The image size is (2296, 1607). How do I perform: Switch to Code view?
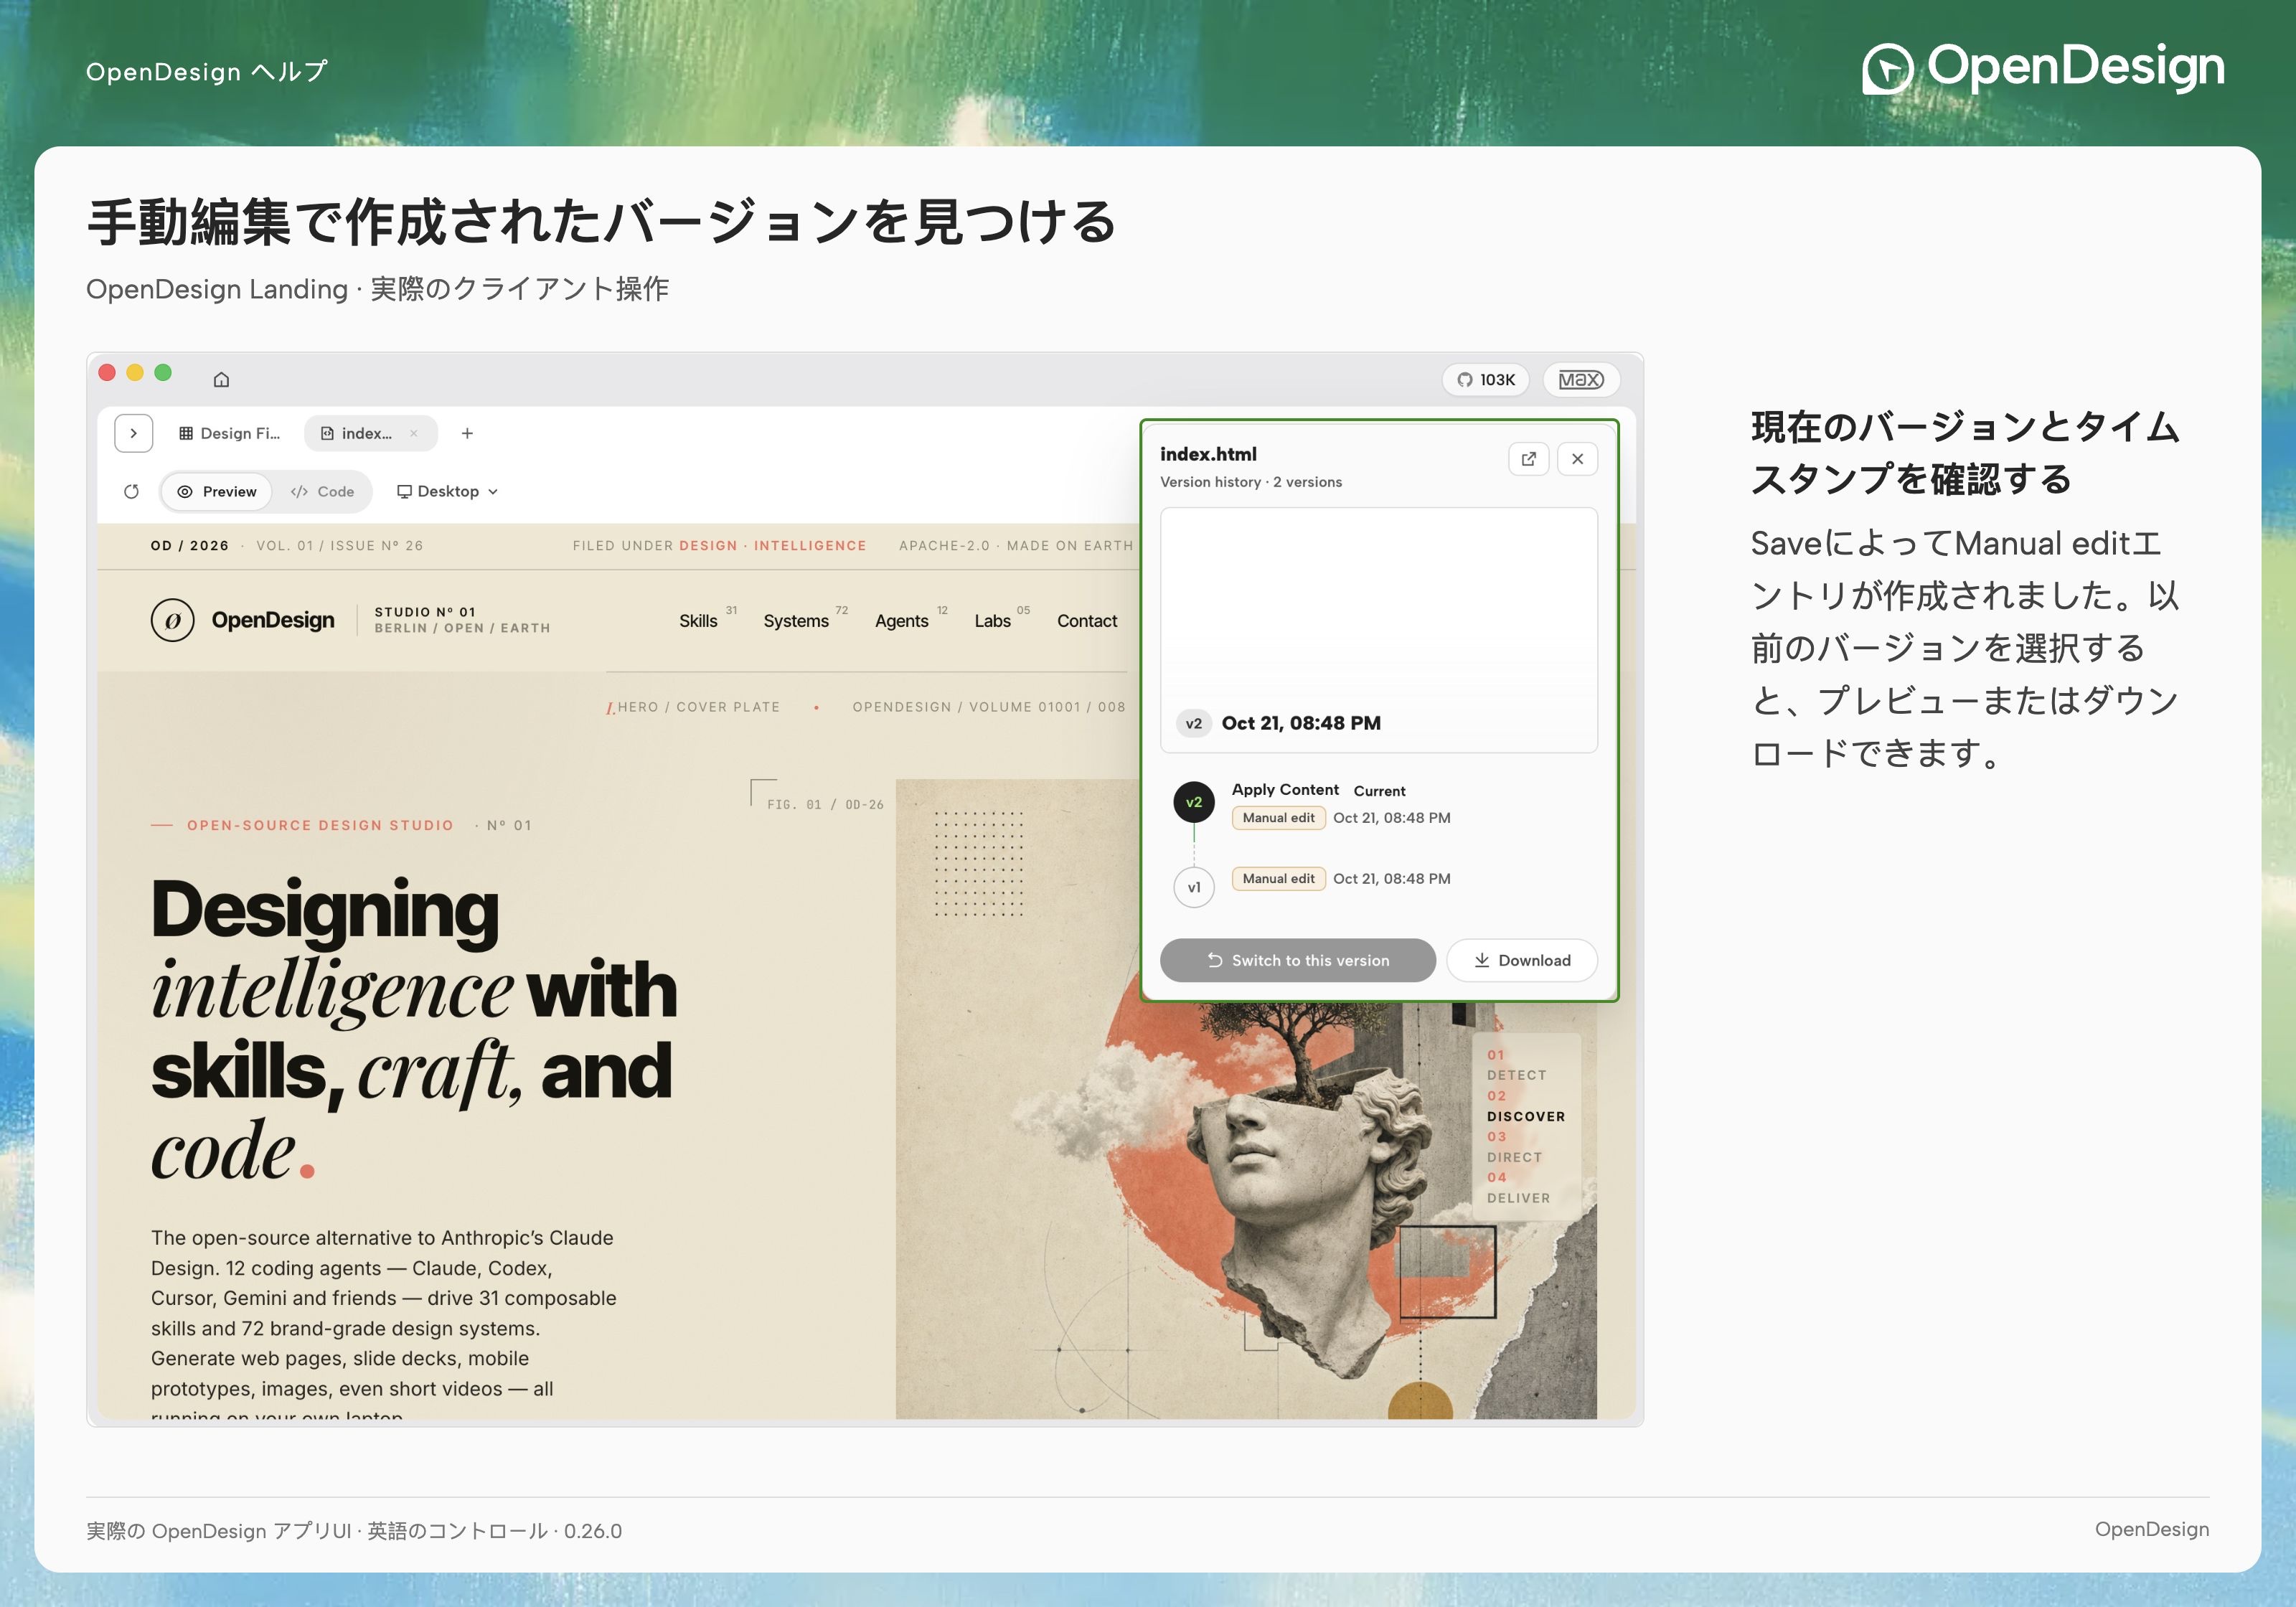pos(323,491)
